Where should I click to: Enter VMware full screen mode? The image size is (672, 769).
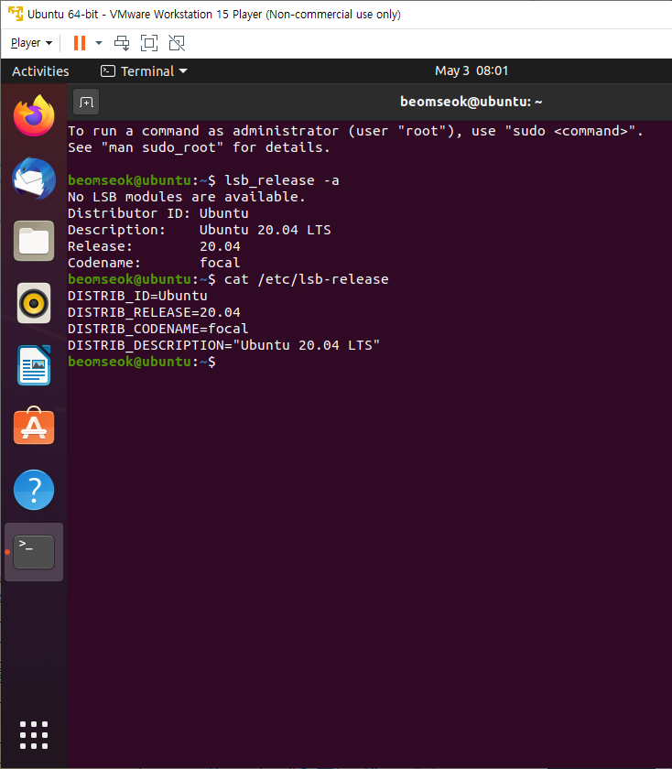[x=149, y=43]
